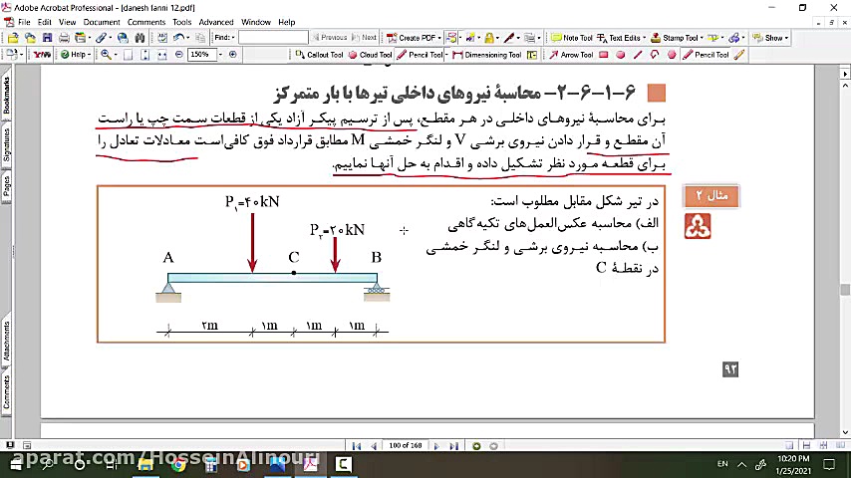Expand the Undo dropdown arrow
851x478 pixels.
pyautogui.click(x=187, y=38)
